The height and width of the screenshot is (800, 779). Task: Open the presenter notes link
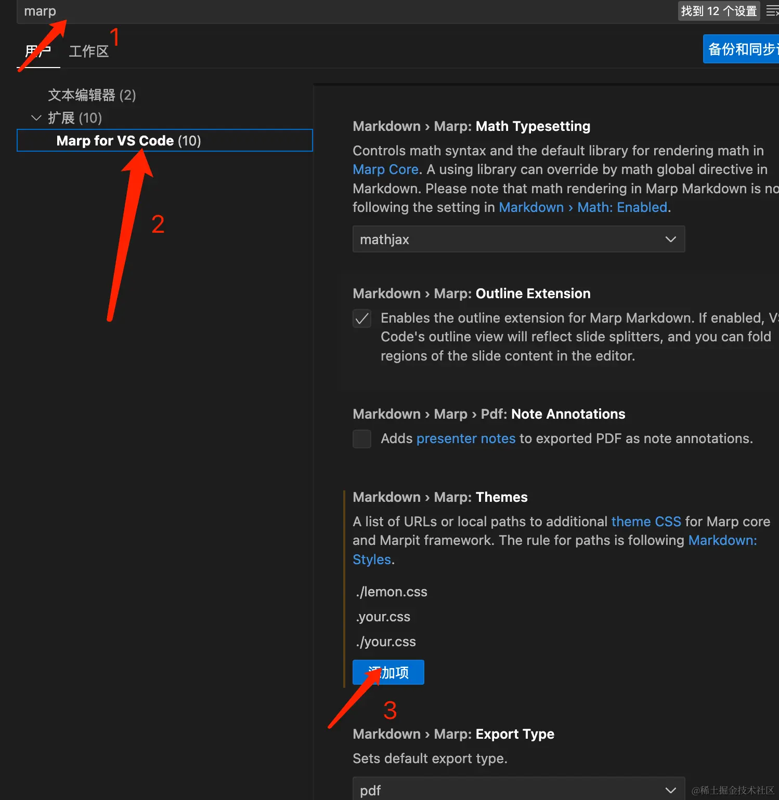[466, 438]
